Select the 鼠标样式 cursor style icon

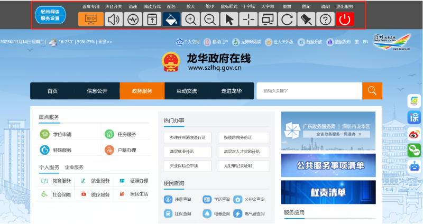tap(229, 19)
